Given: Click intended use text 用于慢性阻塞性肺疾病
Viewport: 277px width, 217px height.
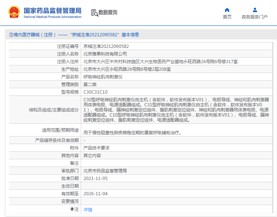Looking at the screenshot, I should pos(133,132).
